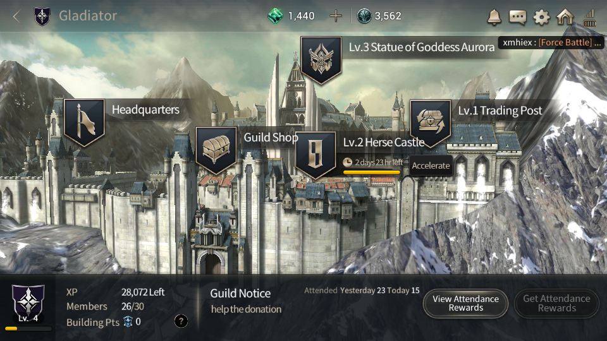Click the Gladiator guild emblem in header

pyautogui.click(x=42, y=16)
